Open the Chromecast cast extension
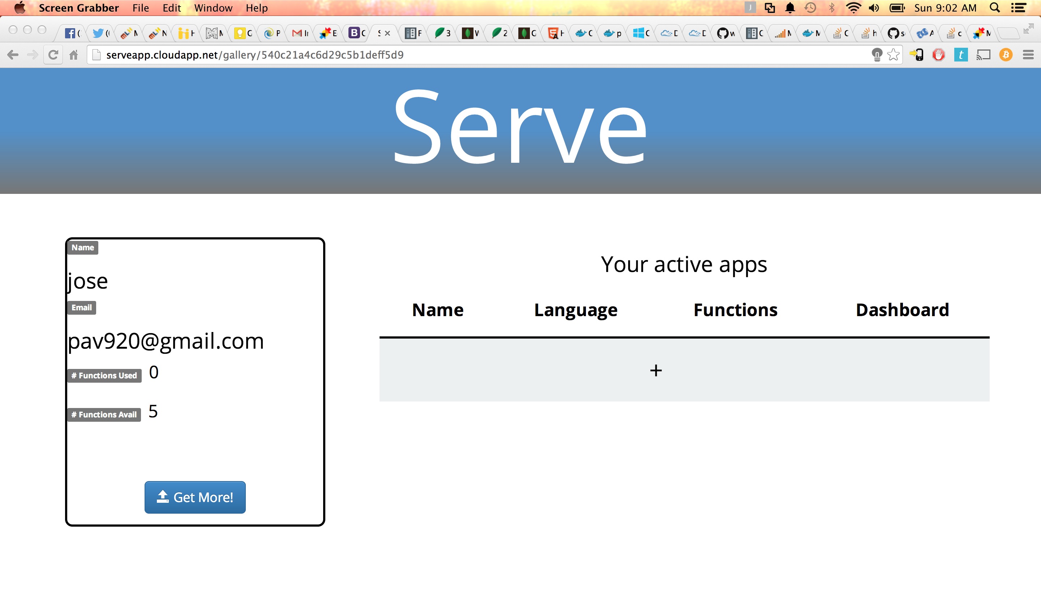 pyautogui.click(x=983, y=55)
